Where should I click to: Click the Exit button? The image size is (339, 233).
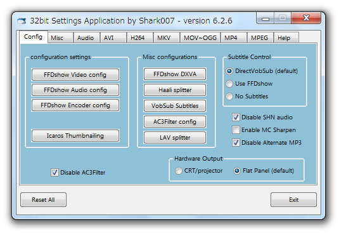(293, 199)
